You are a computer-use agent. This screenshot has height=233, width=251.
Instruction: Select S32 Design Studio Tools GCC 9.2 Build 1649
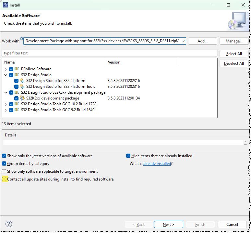click(58, 110)
